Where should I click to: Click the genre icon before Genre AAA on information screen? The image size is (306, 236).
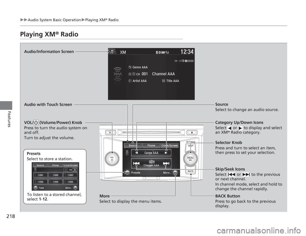coord(130,67)
